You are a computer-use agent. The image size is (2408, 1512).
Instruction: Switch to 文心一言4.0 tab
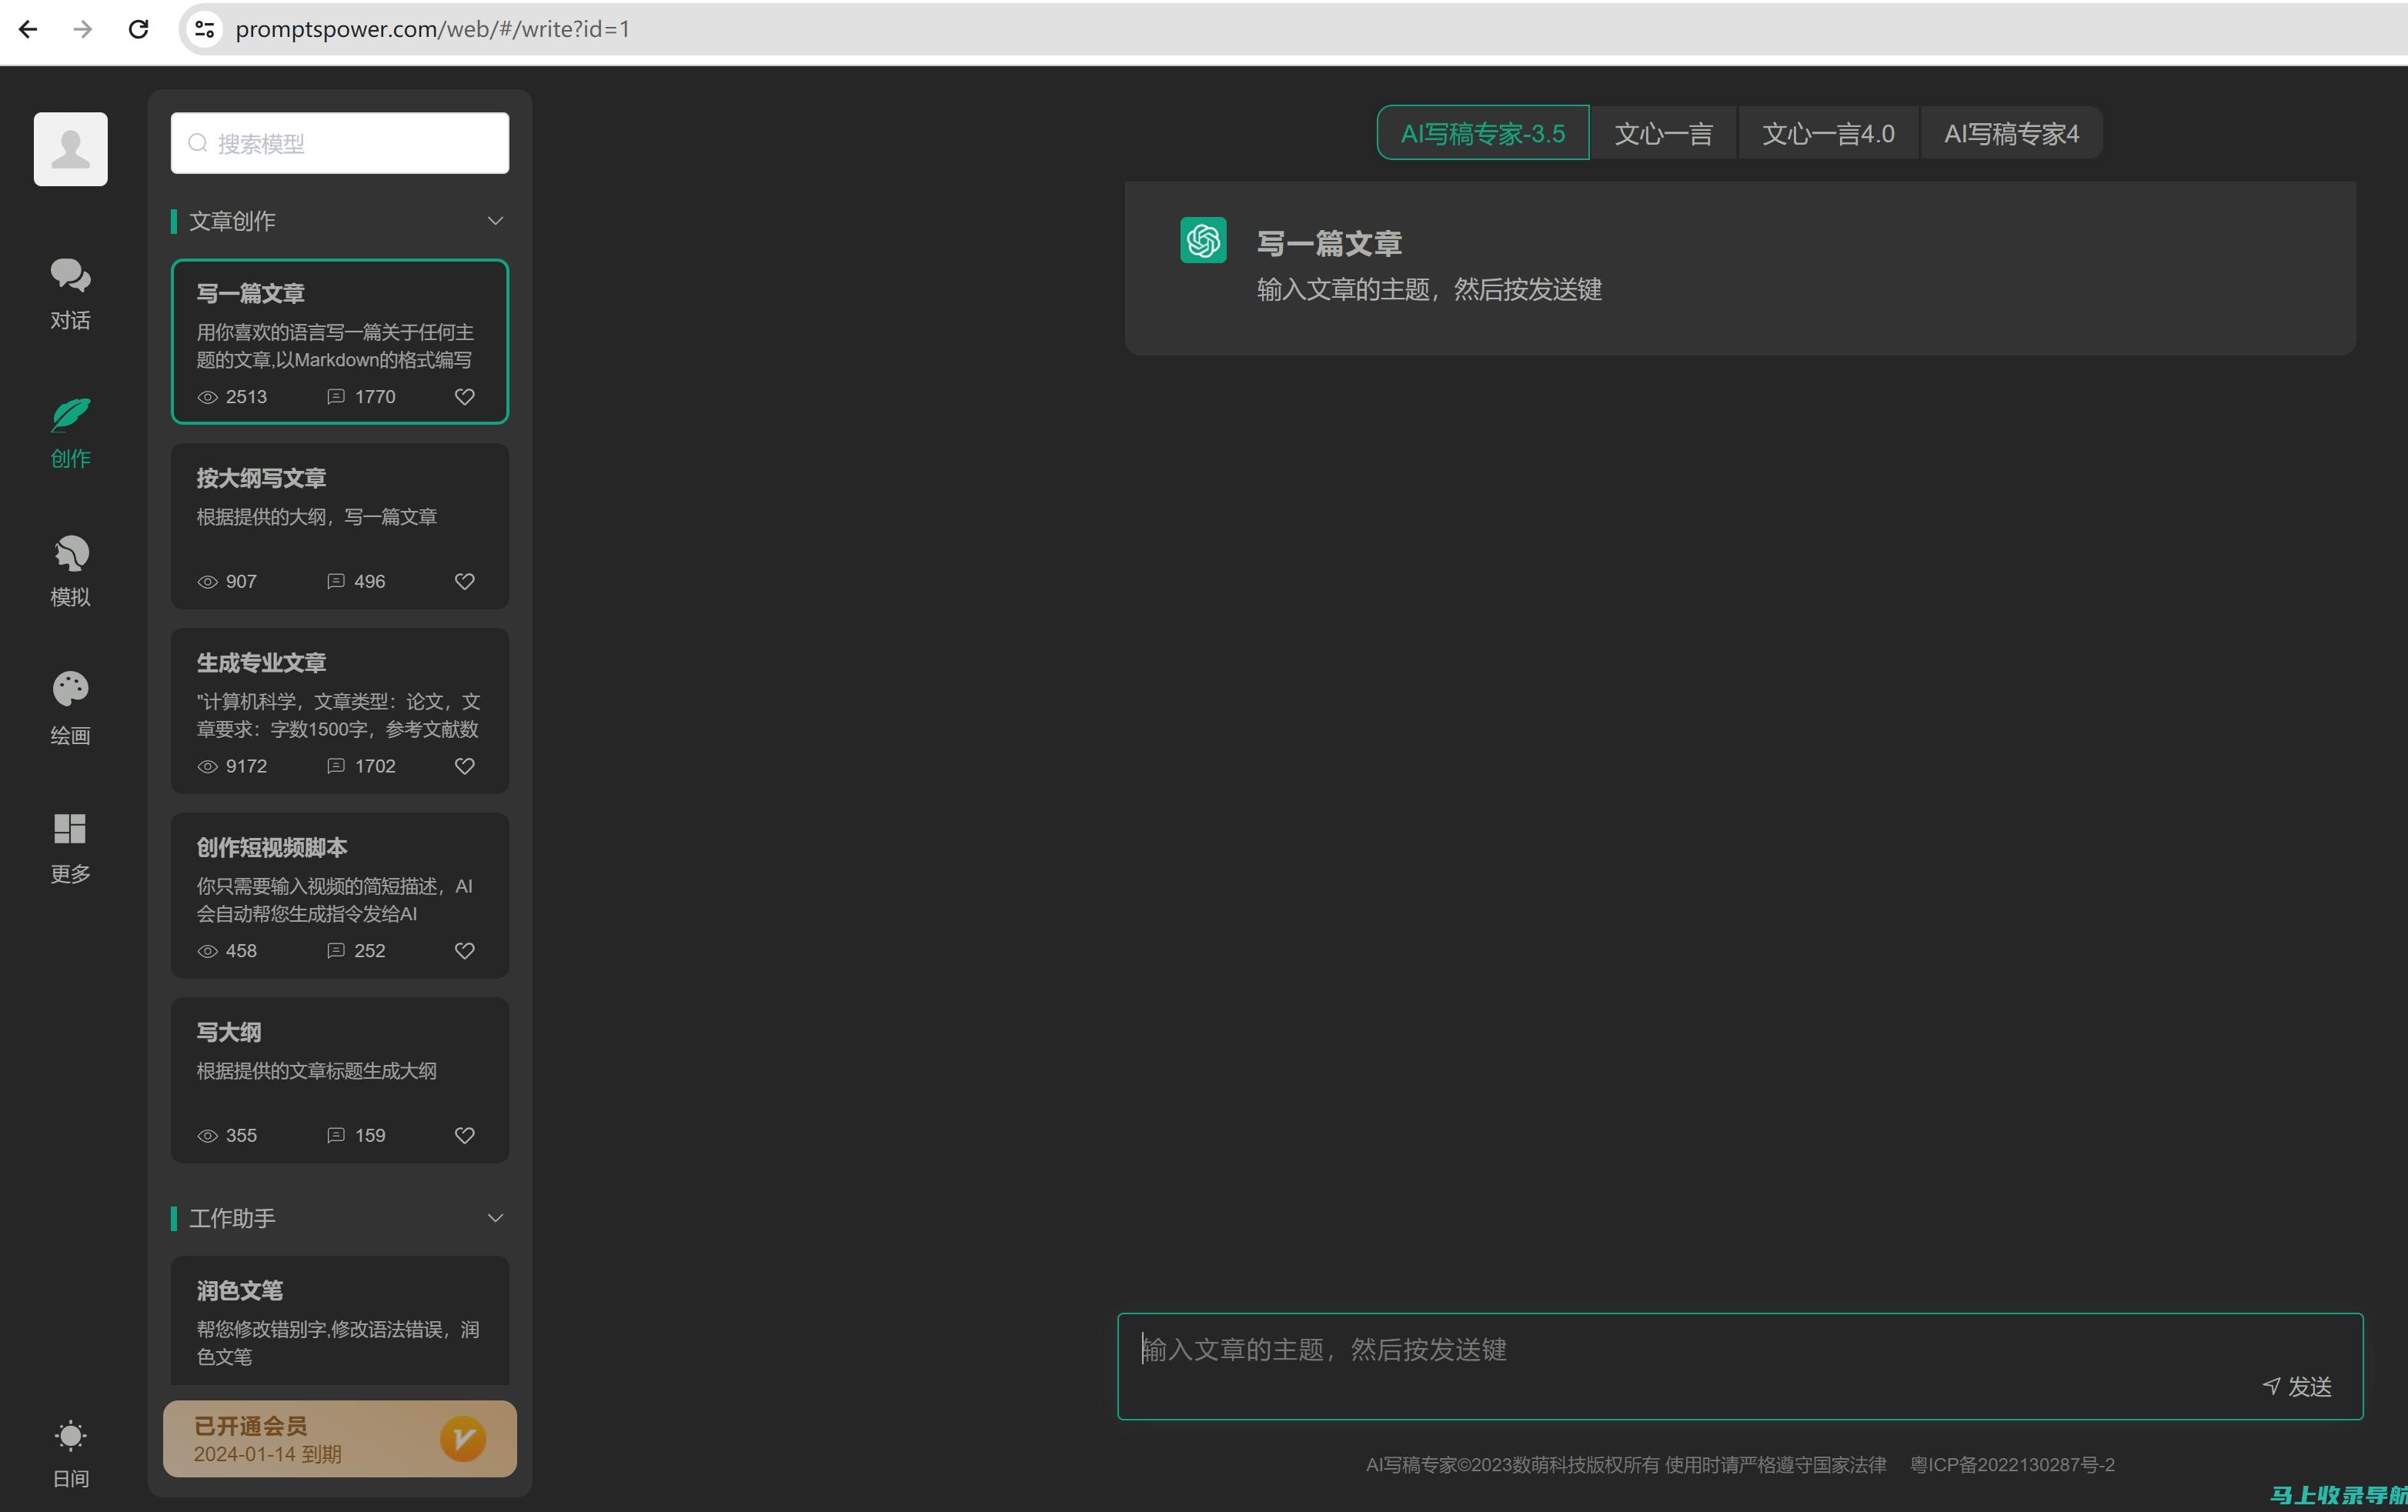(x=1828, y=133)
